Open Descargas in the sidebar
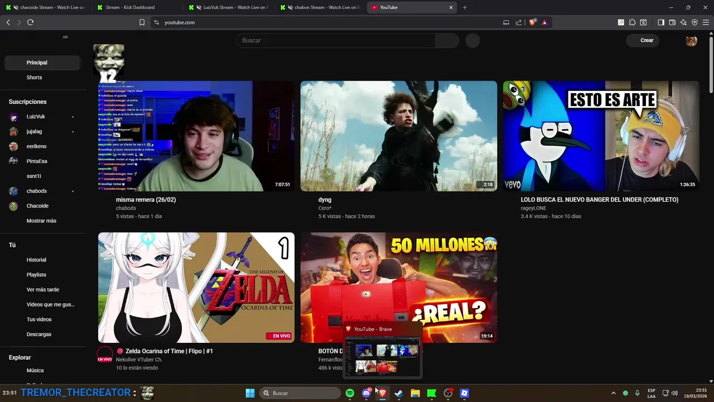Image resolution: width=714 pixels, height=402 pixels. pos(42,334)
